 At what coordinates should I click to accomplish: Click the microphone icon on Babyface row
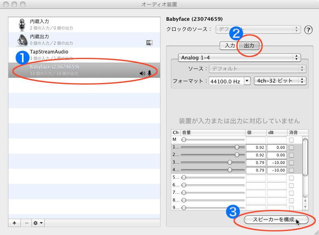point(150,73)
